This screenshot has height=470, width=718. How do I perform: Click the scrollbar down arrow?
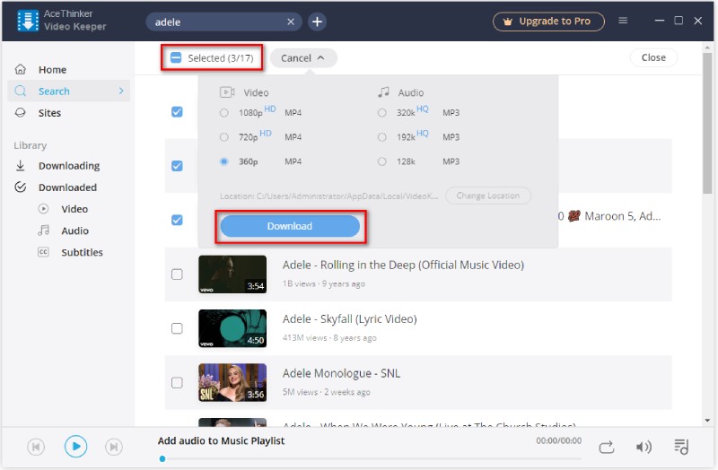[707, 420]
